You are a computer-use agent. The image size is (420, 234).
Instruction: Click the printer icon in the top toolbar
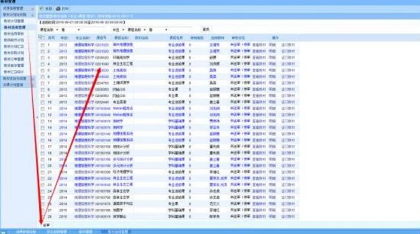coord(58,9)
